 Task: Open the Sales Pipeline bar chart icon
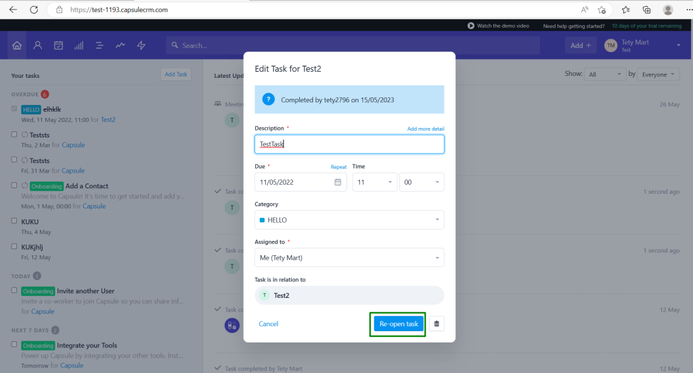[x=79, y=45]
